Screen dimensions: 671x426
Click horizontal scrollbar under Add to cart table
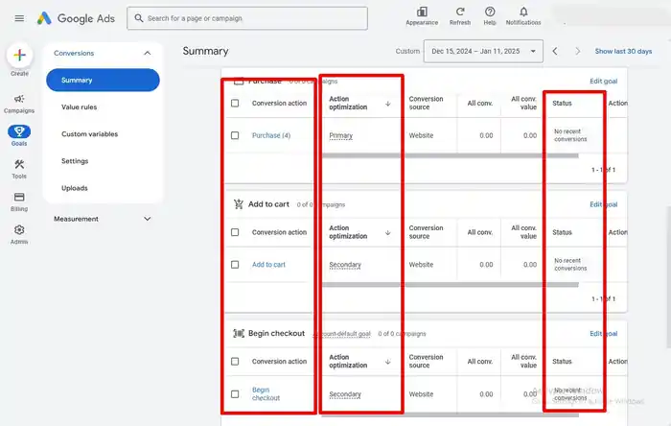coord(451,285)
